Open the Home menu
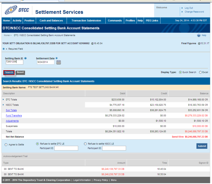 6,21
